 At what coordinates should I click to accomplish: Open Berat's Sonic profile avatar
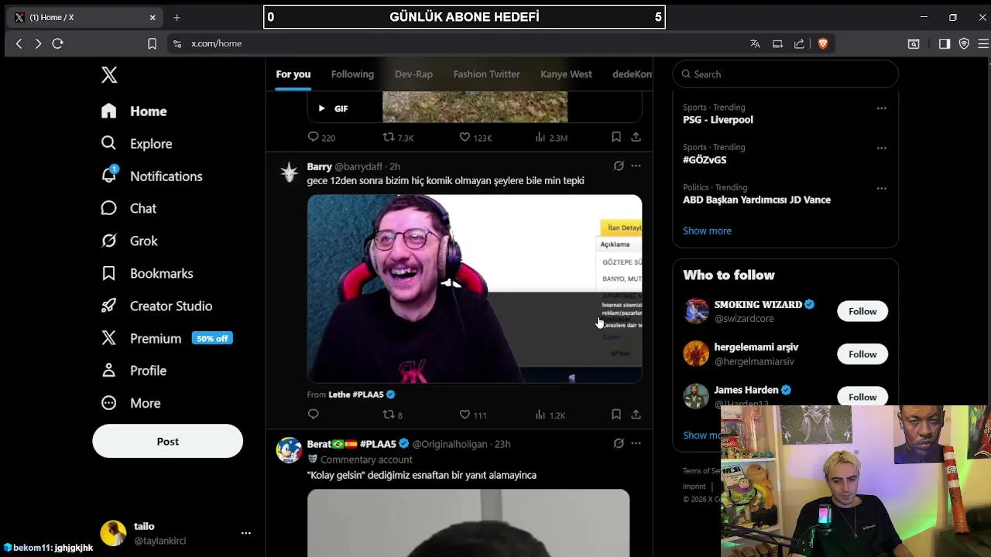click(290, 450)
